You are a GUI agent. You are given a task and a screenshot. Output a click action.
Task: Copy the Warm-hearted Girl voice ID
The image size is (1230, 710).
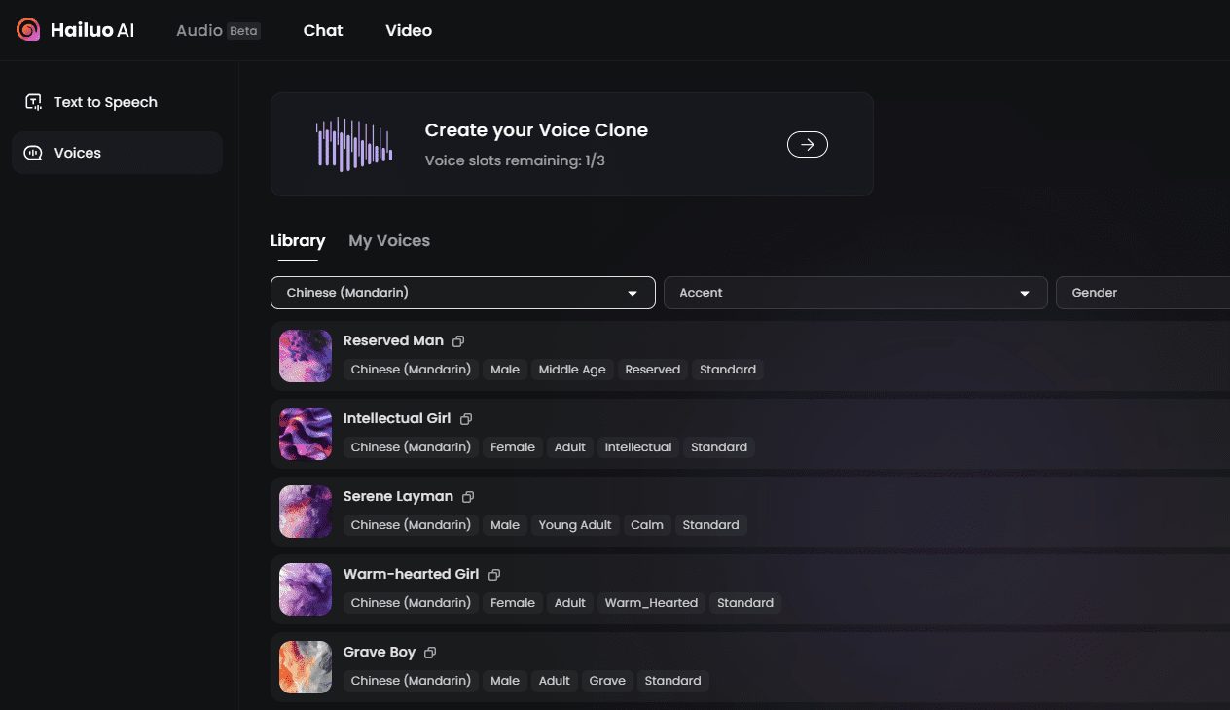[494, 575]
